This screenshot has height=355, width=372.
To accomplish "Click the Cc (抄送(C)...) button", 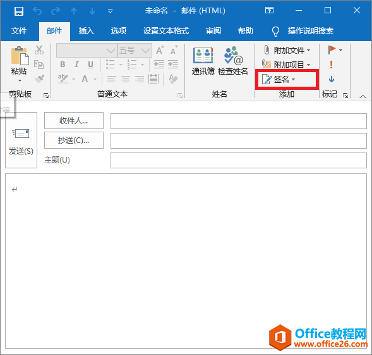I will [74, 140].
